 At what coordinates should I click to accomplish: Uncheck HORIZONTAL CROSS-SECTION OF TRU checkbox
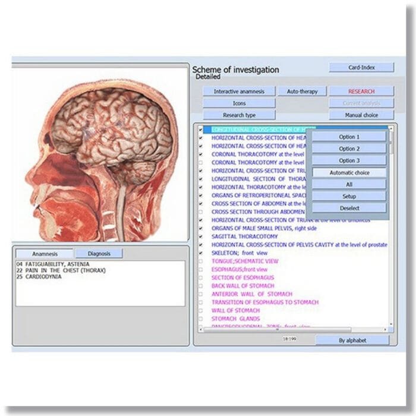[x=201, y=171]
